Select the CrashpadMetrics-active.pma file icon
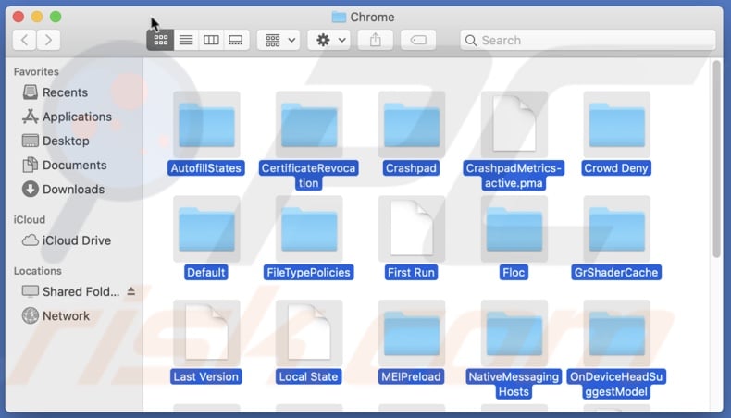 tap(514, 125)
